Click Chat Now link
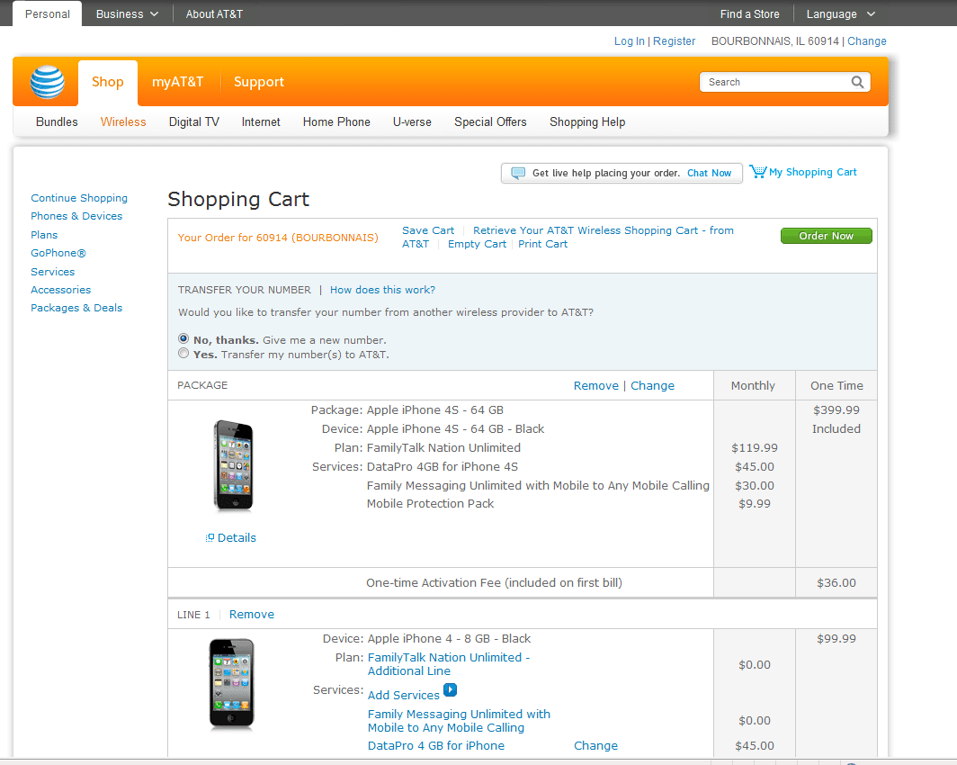Viewport: 957px width, 765px height. tap(709, 173)
